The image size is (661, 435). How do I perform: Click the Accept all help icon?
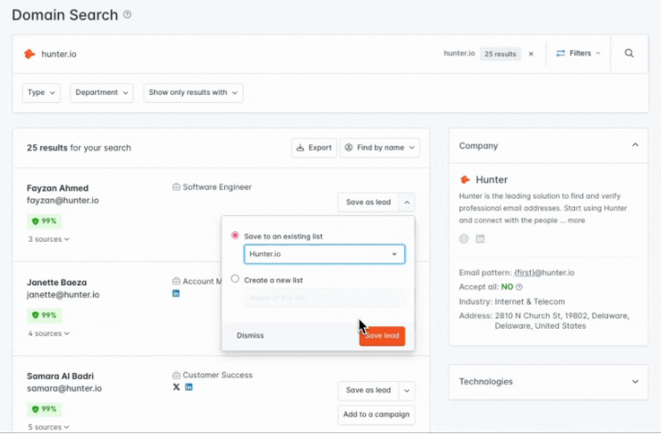tap(519, 287)
